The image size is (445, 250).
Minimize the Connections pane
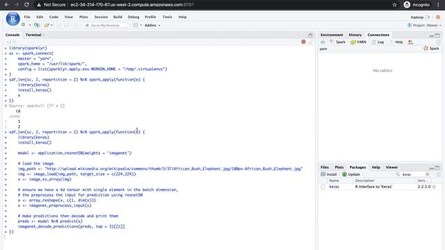click(x=431, y=35)
